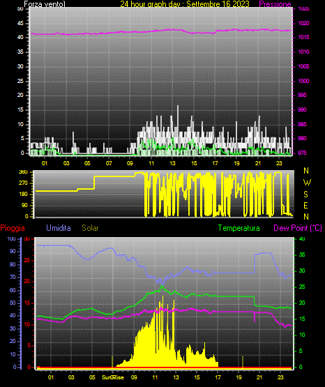Click hour 17 on wind chart time axis
Image resolution: width=325 pixels, height=387 pixels.
216,163
